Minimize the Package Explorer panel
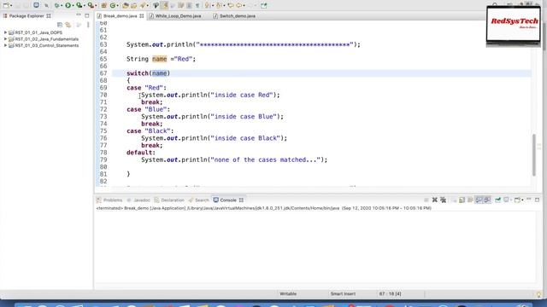 [x=79, y=15]
